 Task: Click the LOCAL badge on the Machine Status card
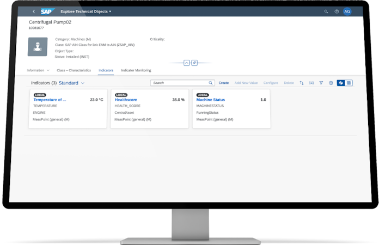[x=203, y=95]
